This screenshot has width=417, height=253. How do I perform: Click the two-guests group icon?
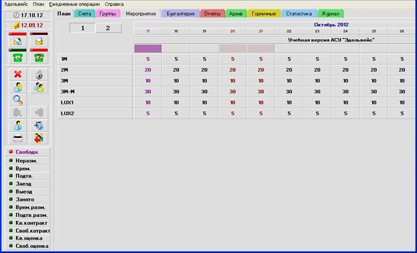[39, 87]
